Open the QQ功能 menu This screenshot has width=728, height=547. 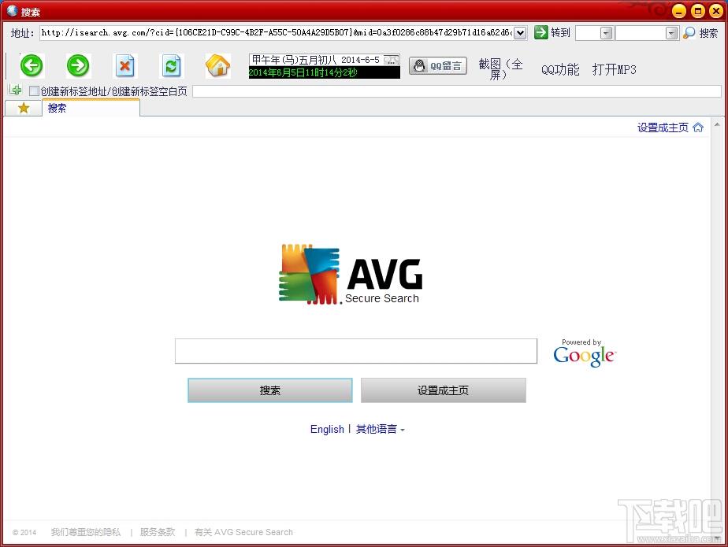coord(560,69)
